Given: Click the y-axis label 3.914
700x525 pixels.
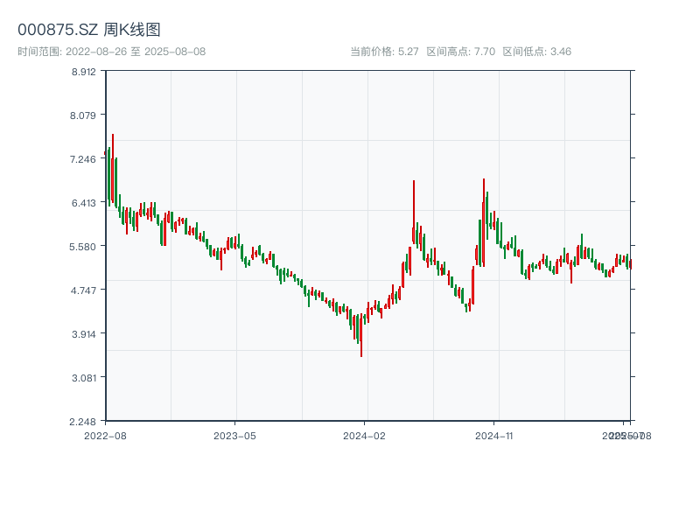Looking at the screenshot, I should (83, 334).
